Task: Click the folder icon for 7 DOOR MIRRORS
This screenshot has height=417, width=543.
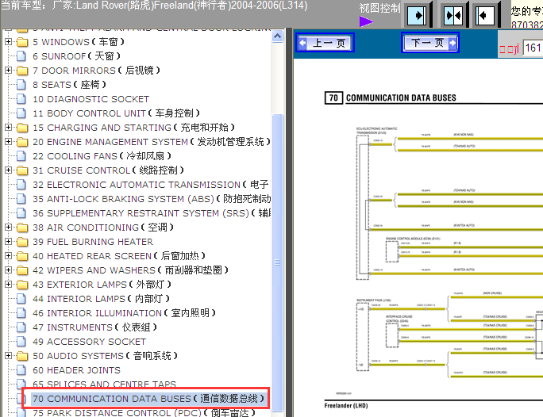Action: [22, 71]
